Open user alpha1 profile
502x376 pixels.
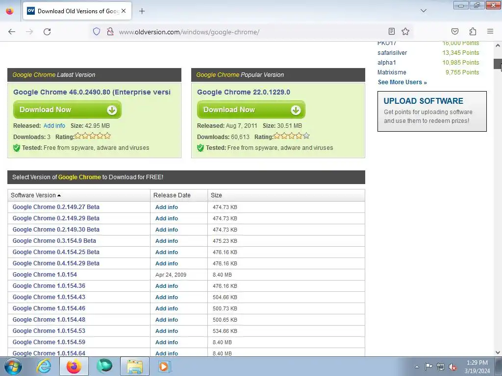tap(386, 62)
